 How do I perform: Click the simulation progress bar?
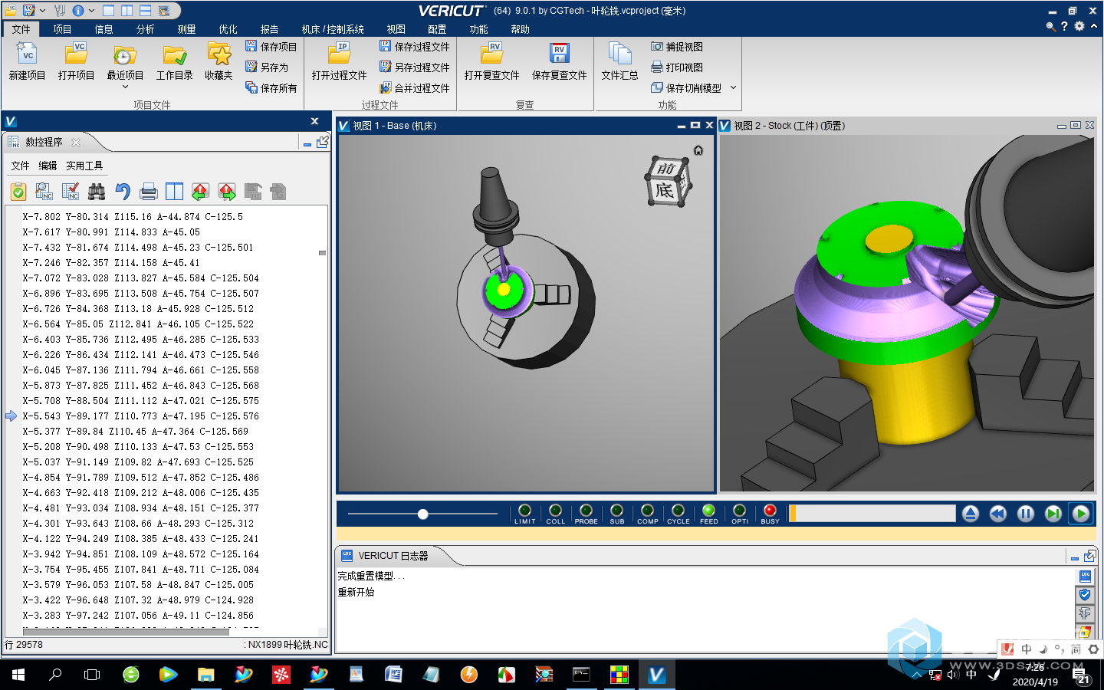click(x=872, y=514)
